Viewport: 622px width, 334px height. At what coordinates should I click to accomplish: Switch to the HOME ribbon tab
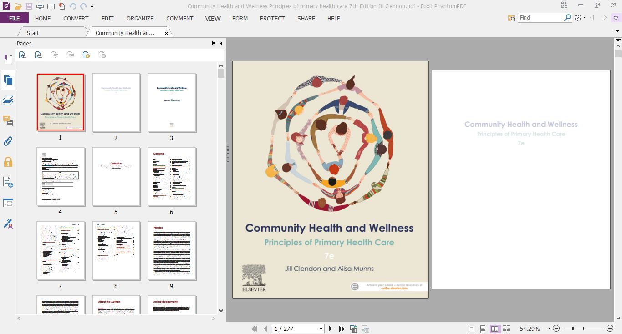coord(43,18)
